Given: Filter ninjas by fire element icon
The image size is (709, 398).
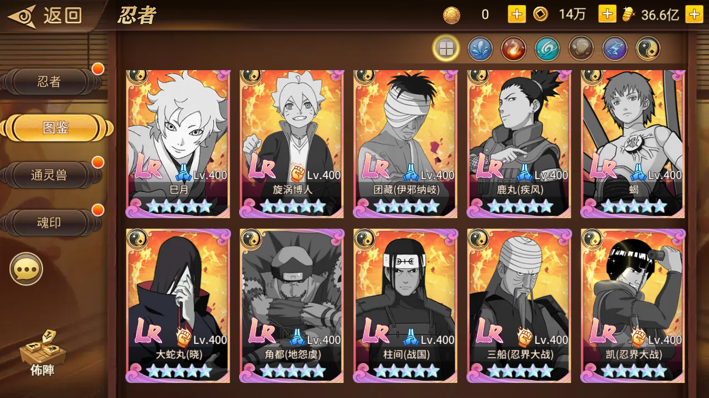Looking at the screenshot, I should tap(513, 48).
